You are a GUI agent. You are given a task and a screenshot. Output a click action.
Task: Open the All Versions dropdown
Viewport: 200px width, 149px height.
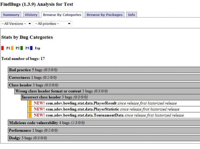[x=17, y=24]
